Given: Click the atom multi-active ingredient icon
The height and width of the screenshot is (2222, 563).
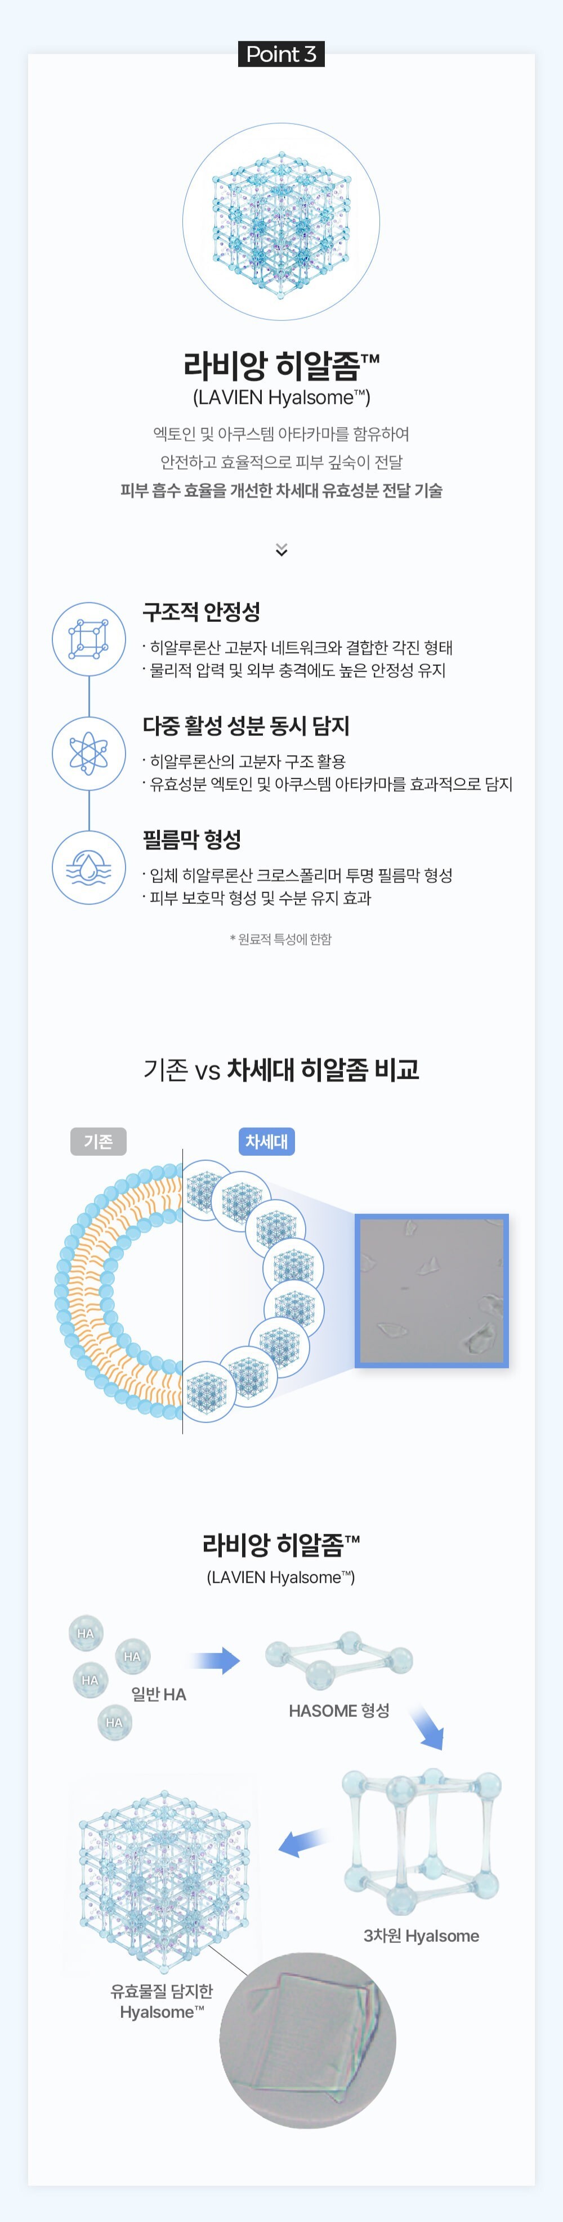Looking at the screenshot, I should coord(88,753).
